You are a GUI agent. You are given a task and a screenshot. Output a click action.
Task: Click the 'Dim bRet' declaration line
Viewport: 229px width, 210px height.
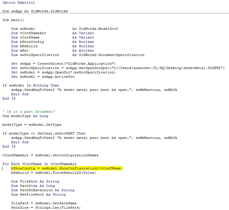click(x=53, y=51)
